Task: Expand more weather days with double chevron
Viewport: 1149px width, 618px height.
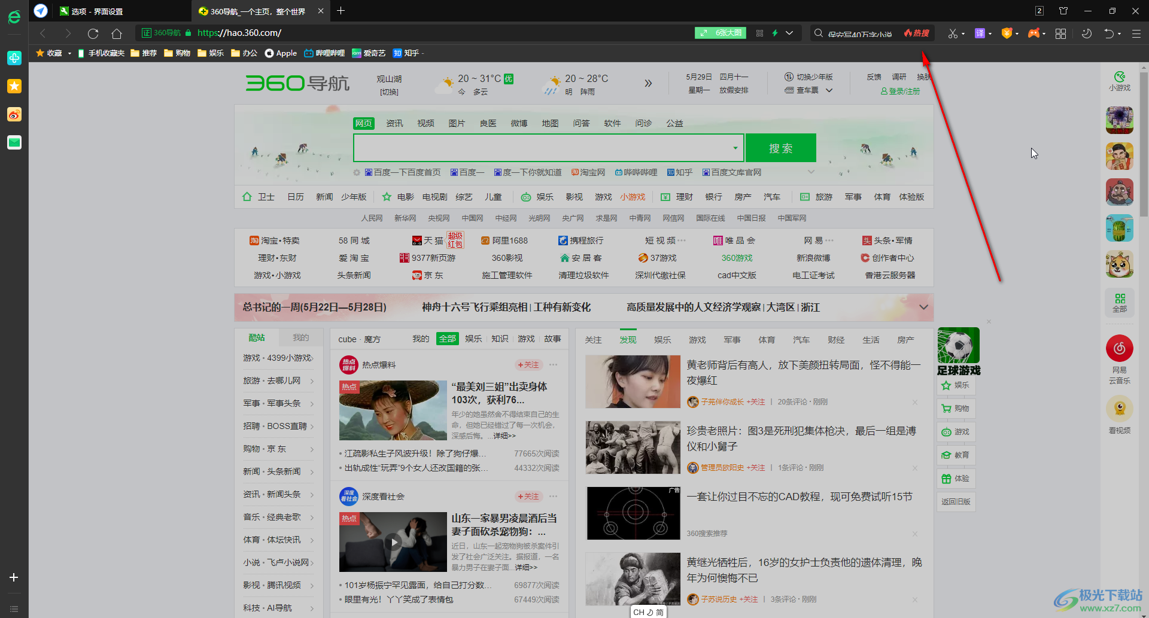Action: point(648,84)
